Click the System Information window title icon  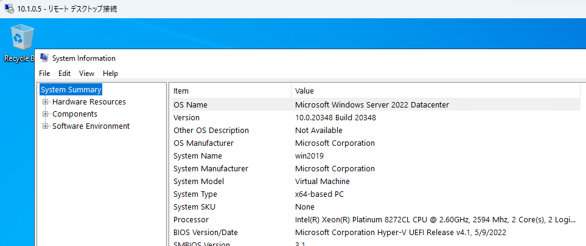44,58
